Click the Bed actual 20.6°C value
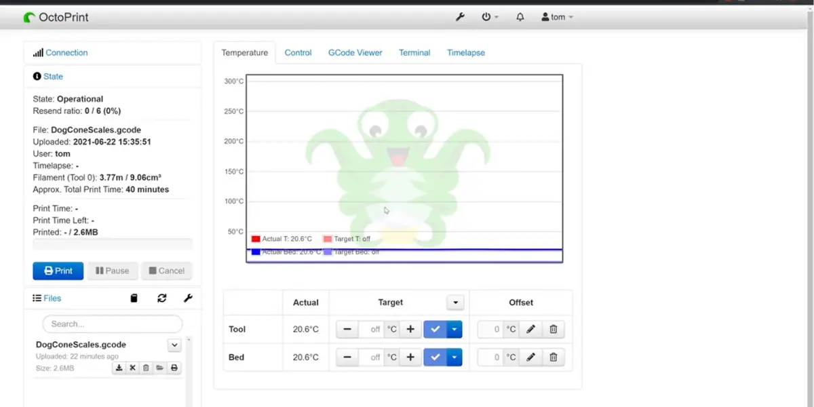The width and height of the screenshot is (814, 407). [x=306, y=357]
